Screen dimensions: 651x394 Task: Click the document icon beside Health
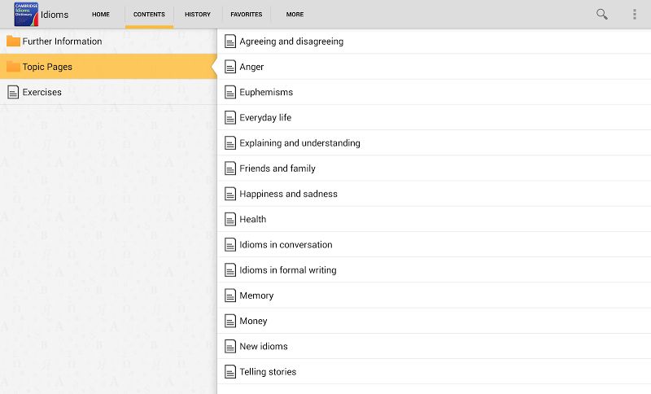click(230, 219)
